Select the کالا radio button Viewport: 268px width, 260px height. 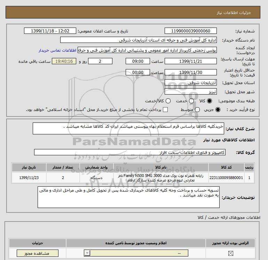(x=210, y=101)
